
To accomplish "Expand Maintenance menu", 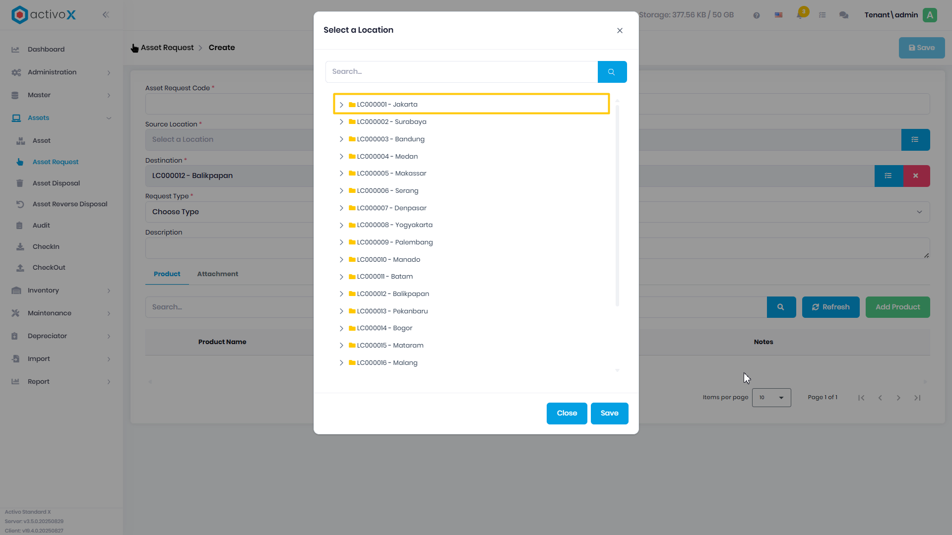I will pos(62,313).
